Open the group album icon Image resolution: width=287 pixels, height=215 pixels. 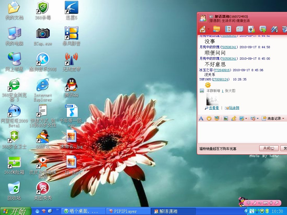(x=228, y=29)
